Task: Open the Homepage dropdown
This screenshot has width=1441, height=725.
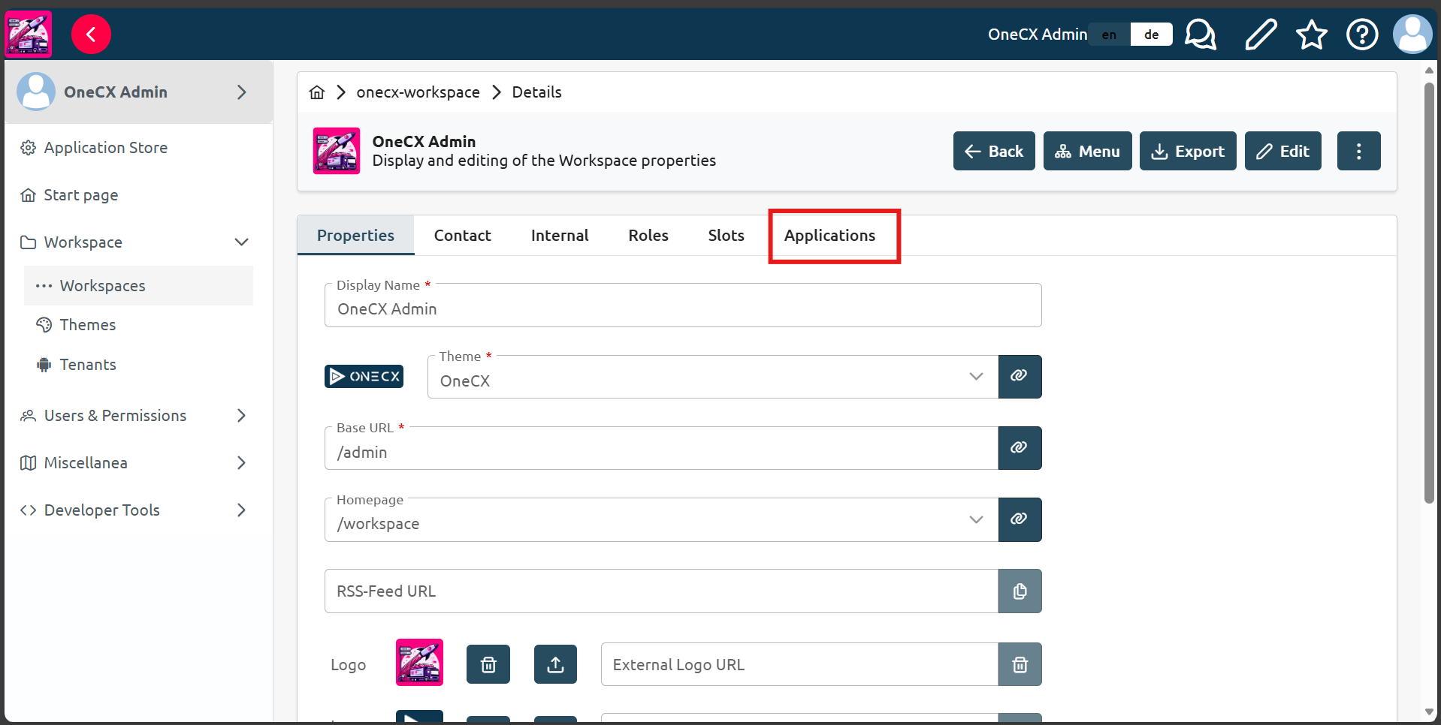Action: click(x=976, y=519)
